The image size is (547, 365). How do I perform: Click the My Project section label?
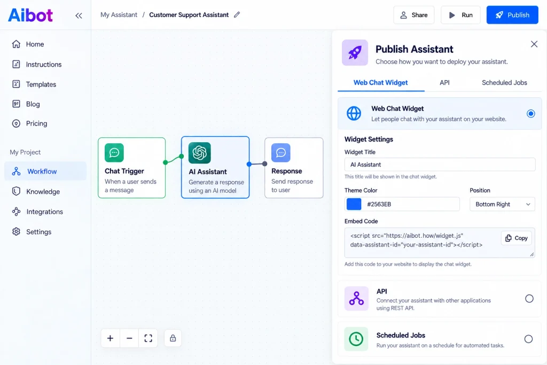click(25, 152)
